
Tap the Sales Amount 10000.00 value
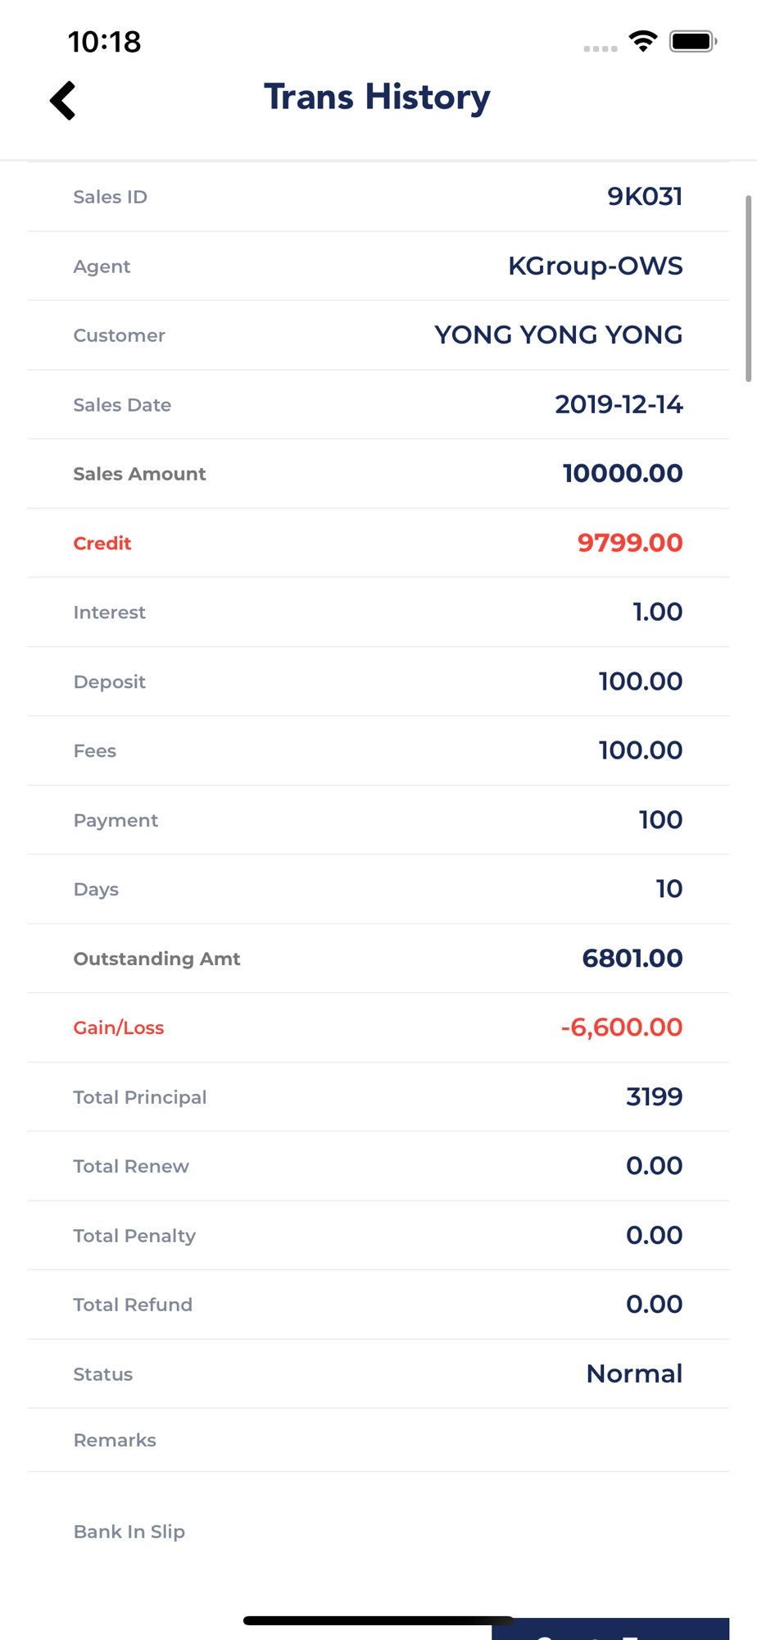click(x=623, y=473)
